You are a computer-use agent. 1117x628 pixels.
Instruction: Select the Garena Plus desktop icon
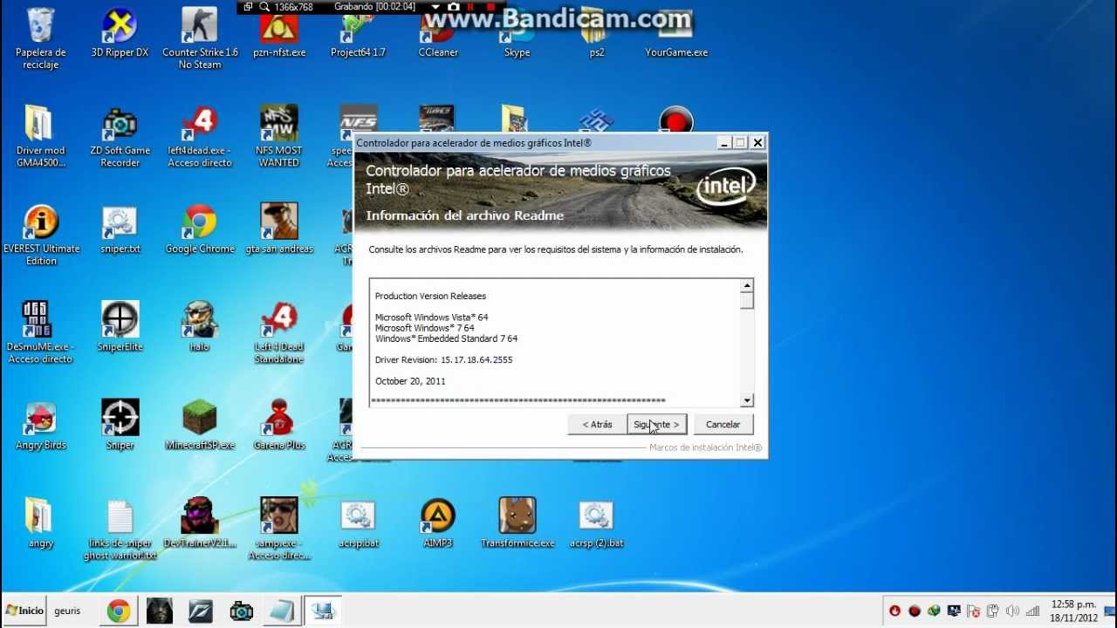[x=279, y=426]
